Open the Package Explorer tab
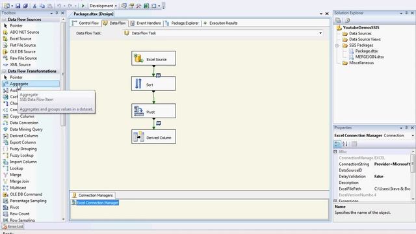Screen dimensions: 416x234 click(182, 23)
